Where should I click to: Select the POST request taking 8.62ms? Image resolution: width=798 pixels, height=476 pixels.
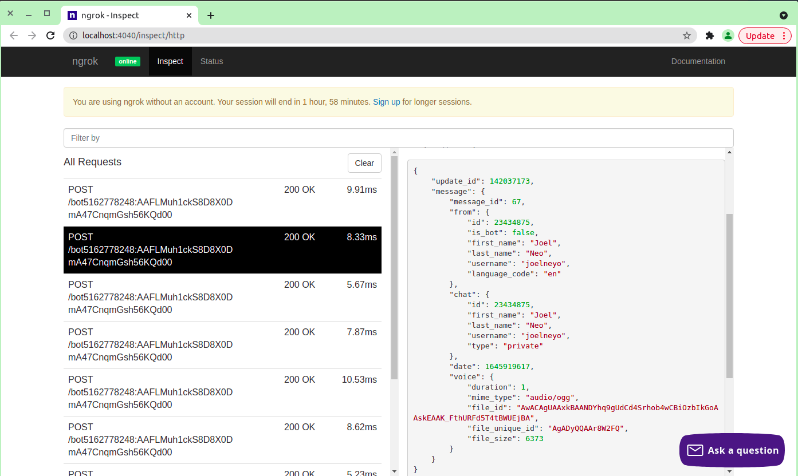pyautogui.click(x=222, y=440)
